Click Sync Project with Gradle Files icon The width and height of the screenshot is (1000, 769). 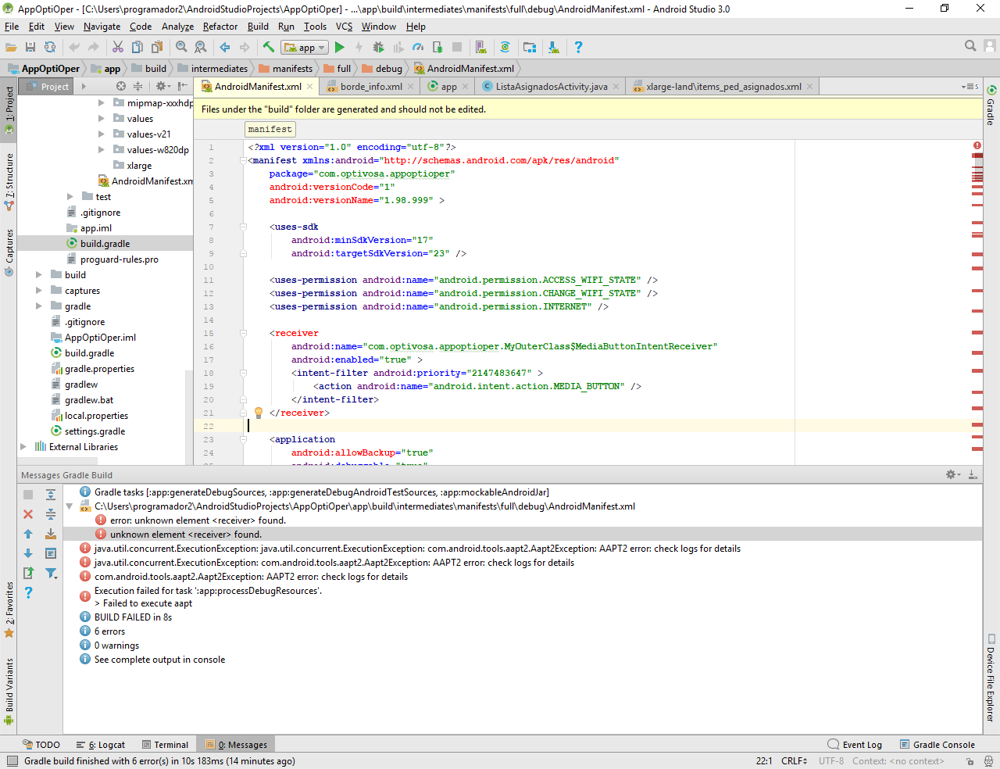click(x=505, y=48)
